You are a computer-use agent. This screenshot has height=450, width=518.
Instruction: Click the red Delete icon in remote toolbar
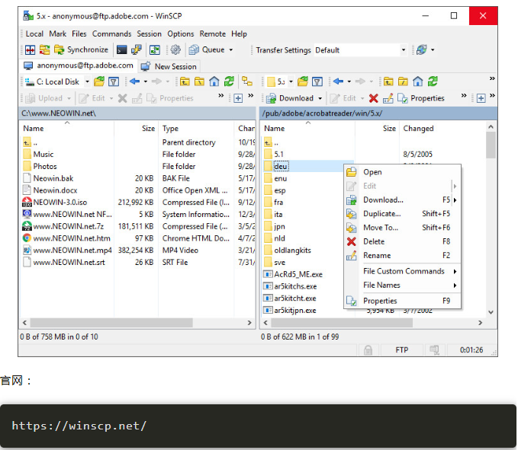pyautogui.click(x=373, y=98)
